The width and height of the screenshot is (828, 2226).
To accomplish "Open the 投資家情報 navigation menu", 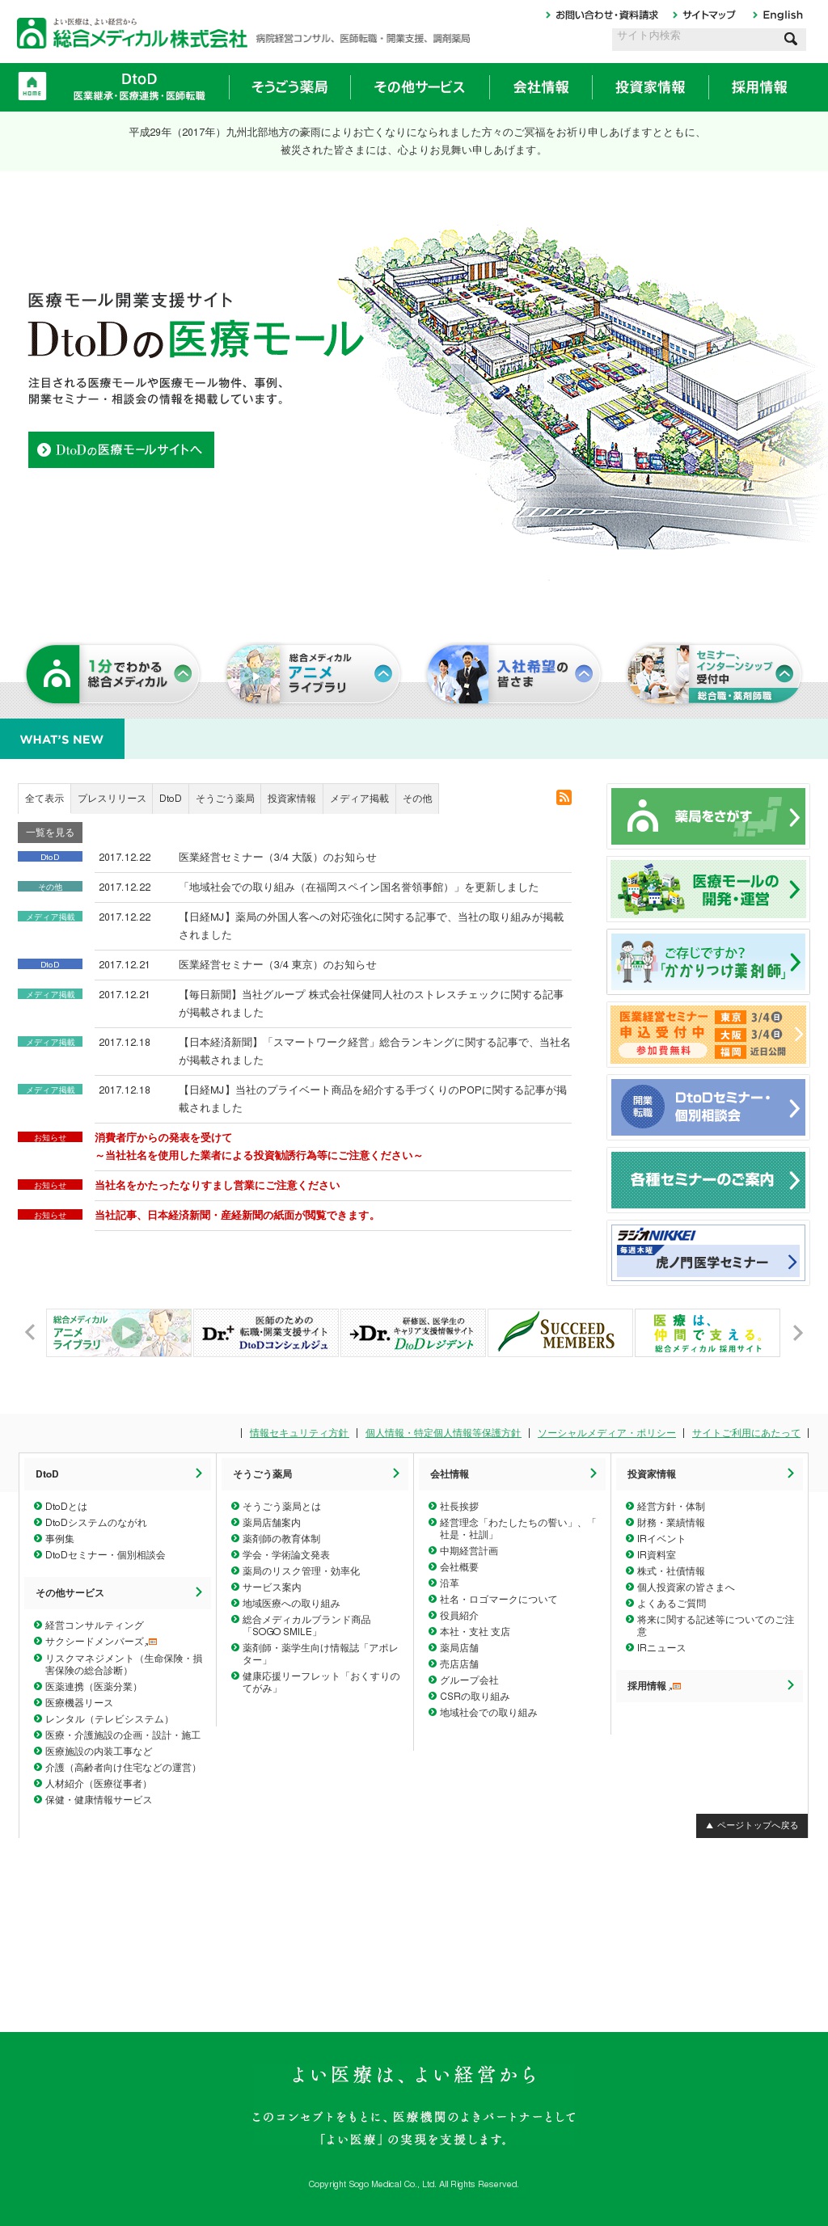I will pyautogui.click(x=650, y=87).
